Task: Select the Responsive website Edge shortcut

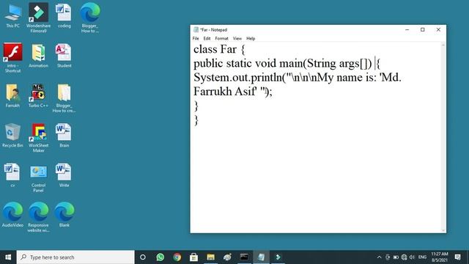Action: pyautogui.click(x=38, y=217)
